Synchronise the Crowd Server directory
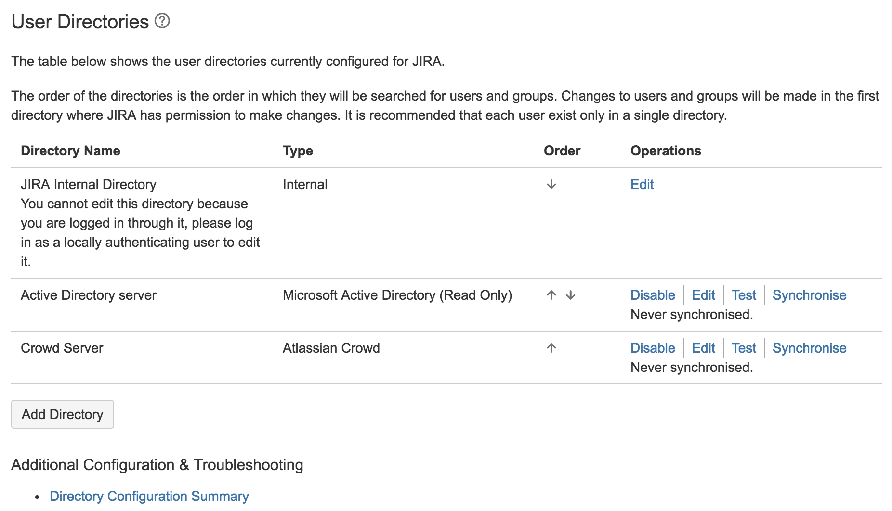The image size is (892, 511). point(809,348)
